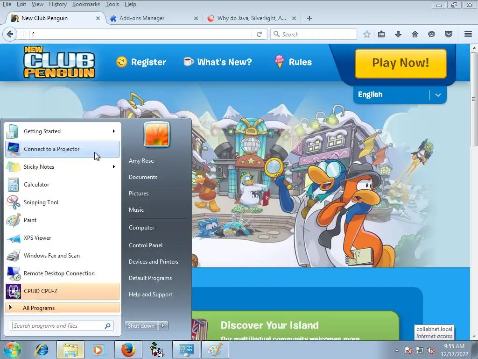Open Windows Explorer folder on the taskbar

click(x=71, y=350)
